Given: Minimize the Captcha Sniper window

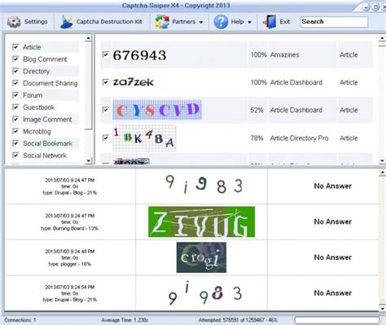Looking at the screenshot, I should [366, 7].
